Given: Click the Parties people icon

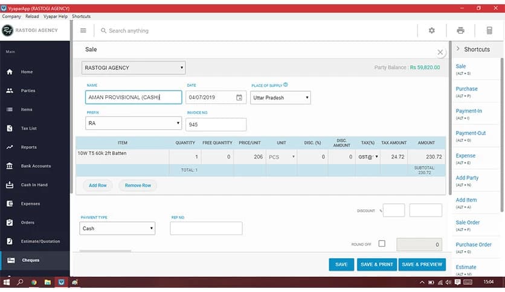Looking at the screenshot, I should click(10, 90).
